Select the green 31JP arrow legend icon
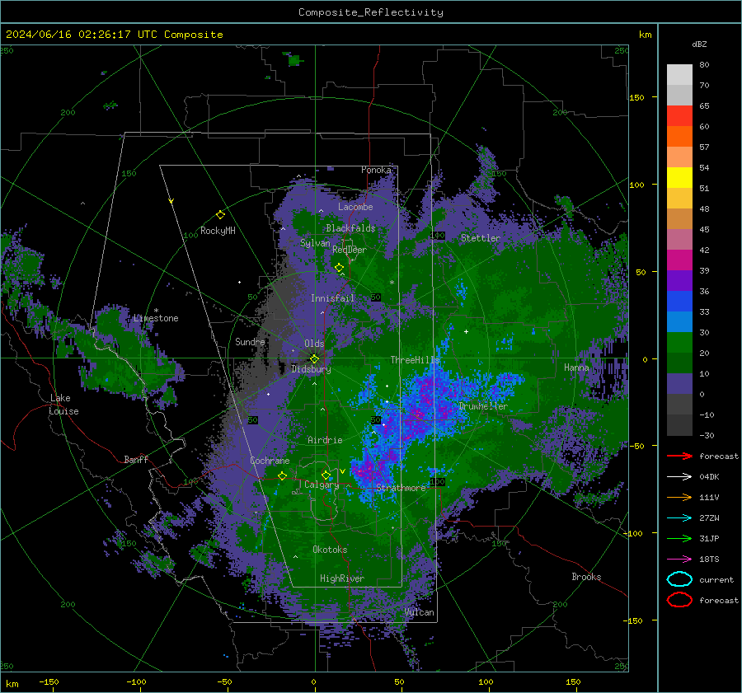Viewport: 742px width, 693px height. click(679, 538)
